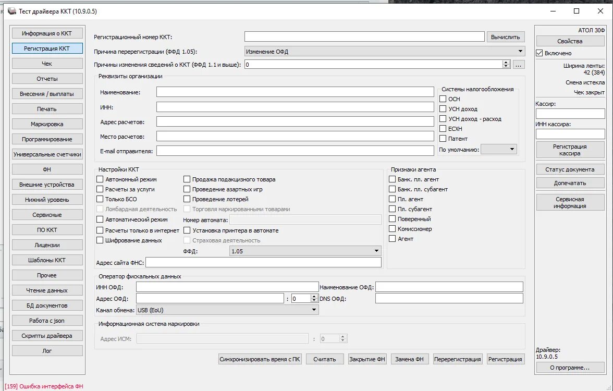Open device Свойства

[570, 41]
